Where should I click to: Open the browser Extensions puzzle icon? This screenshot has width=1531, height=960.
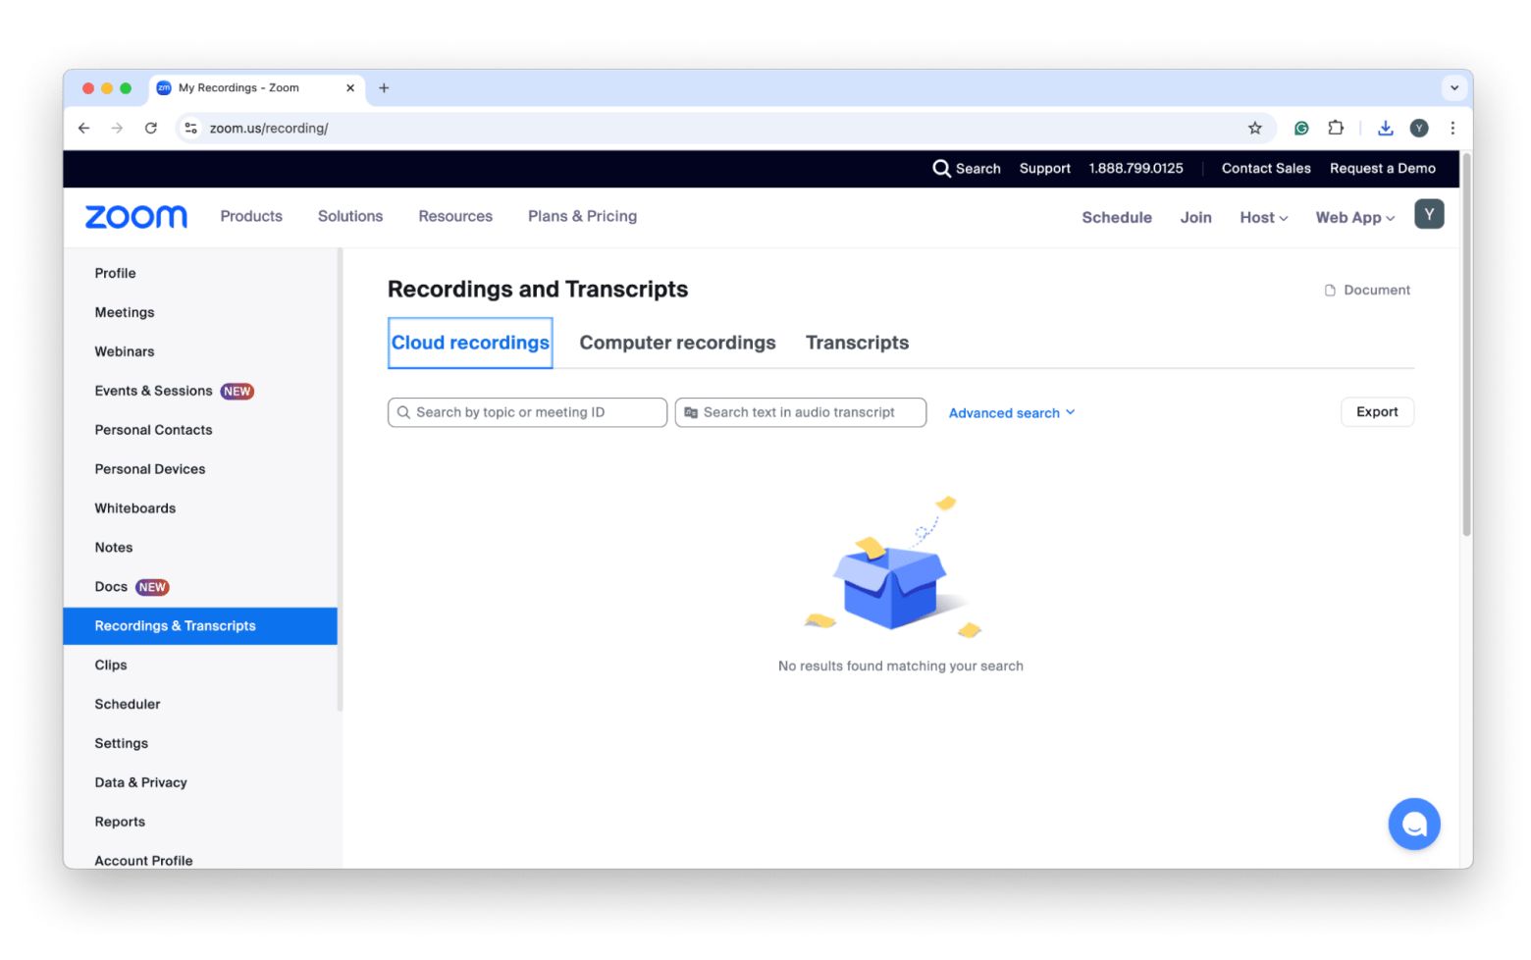point(1336,129)
